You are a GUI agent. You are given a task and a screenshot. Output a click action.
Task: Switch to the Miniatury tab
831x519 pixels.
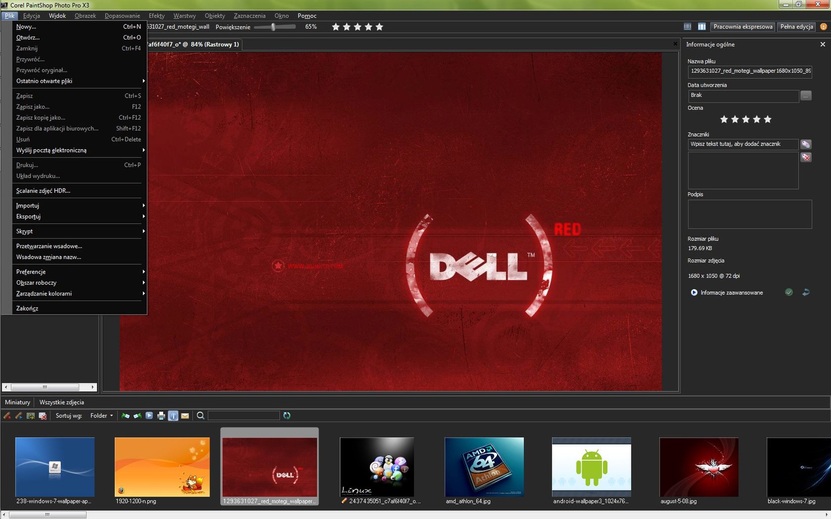[x=17, y=402]
